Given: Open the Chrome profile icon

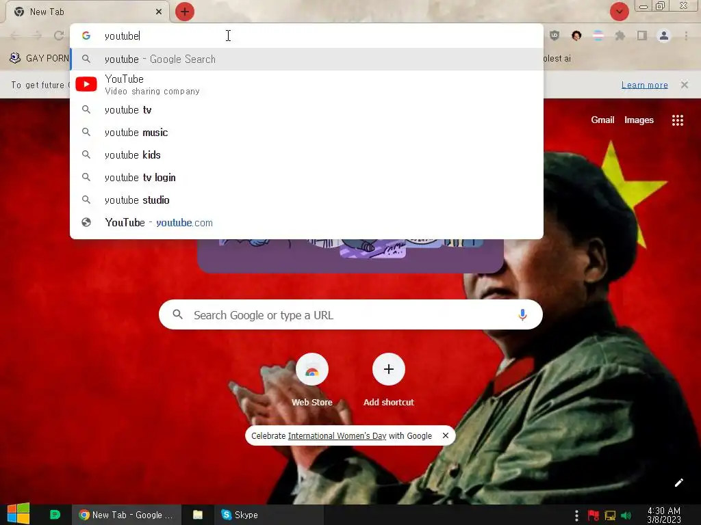Looking at the screenshot, I should [664, 36].
